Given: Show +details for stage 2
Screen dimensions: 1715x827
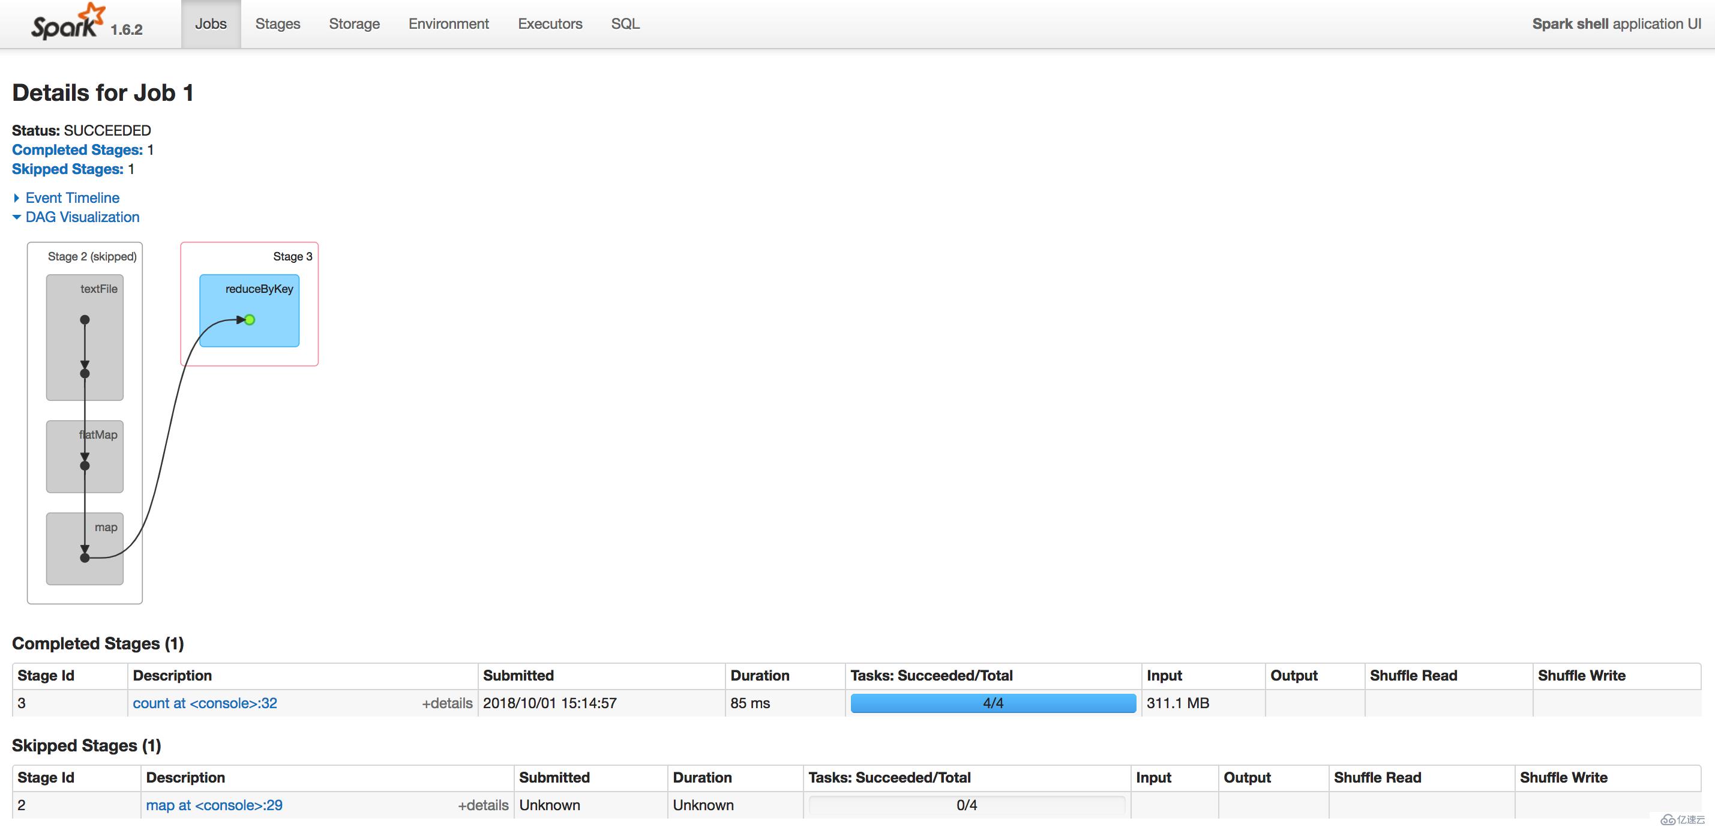Looking at the screenshot, I should (482, 805).
